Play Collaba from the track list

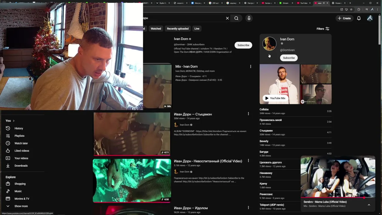pyautogui.click(x=295, y=111)
